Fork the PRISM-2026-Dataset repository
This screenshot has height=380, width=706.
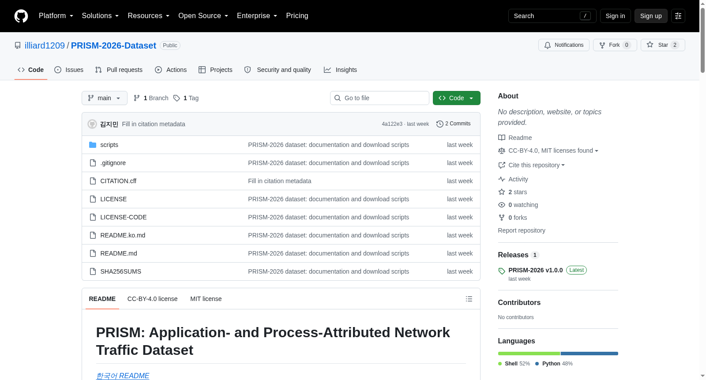pyautogui.click(x=615, y=45)
